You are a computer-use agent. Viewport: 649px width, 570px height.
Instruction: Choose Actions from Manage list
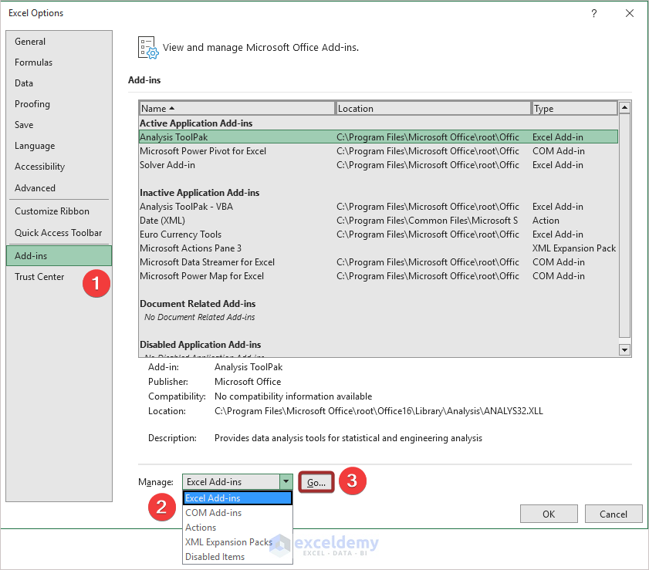click(238, 528)
